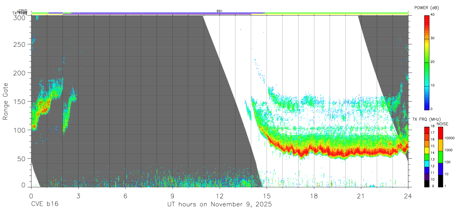Click the NOISE legend title

point(442,124)
